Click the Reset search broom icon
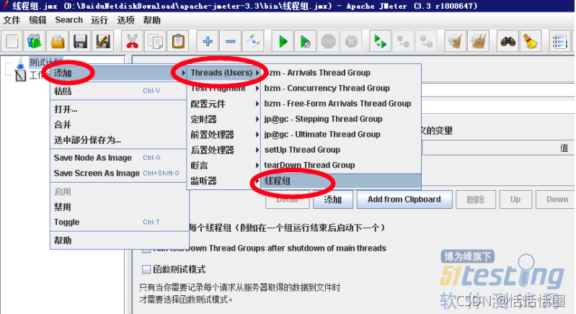576x314 pixels. 531,42
